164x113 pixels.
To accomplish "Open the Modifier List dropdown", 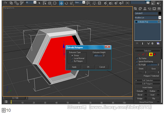I will tap(160, 18).
